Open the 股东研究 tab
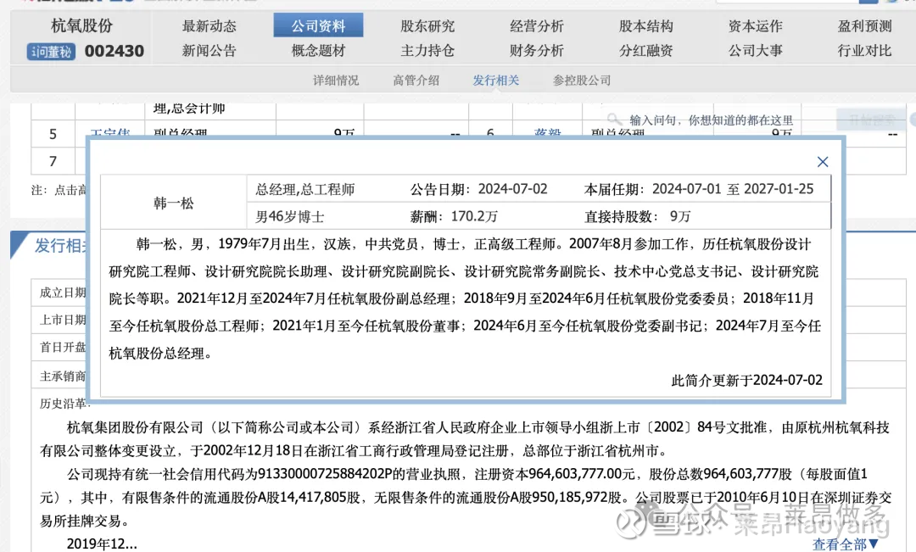This screenshot has height=552, width=916. [427, 25]
